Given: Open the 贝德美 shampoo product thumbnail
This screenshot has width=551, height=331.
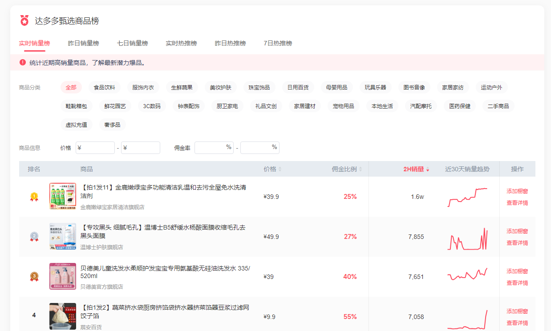Looking at the screenshot, I should click(62, 276).
